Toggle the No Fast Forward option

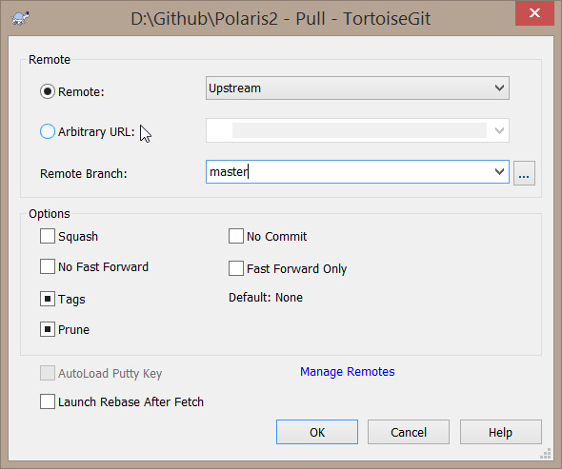pos(48,266)
